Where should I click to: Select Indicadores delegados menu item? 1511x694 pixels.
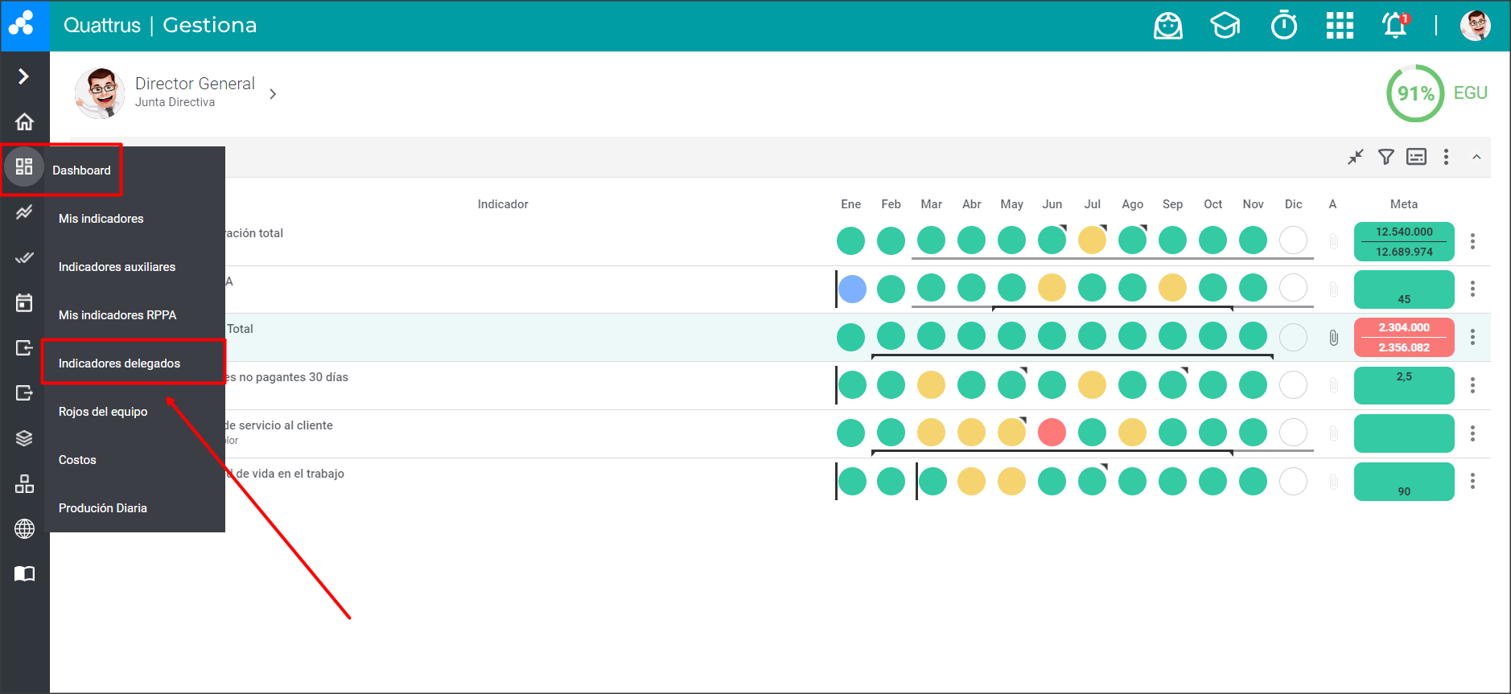(x=119, y=363)
